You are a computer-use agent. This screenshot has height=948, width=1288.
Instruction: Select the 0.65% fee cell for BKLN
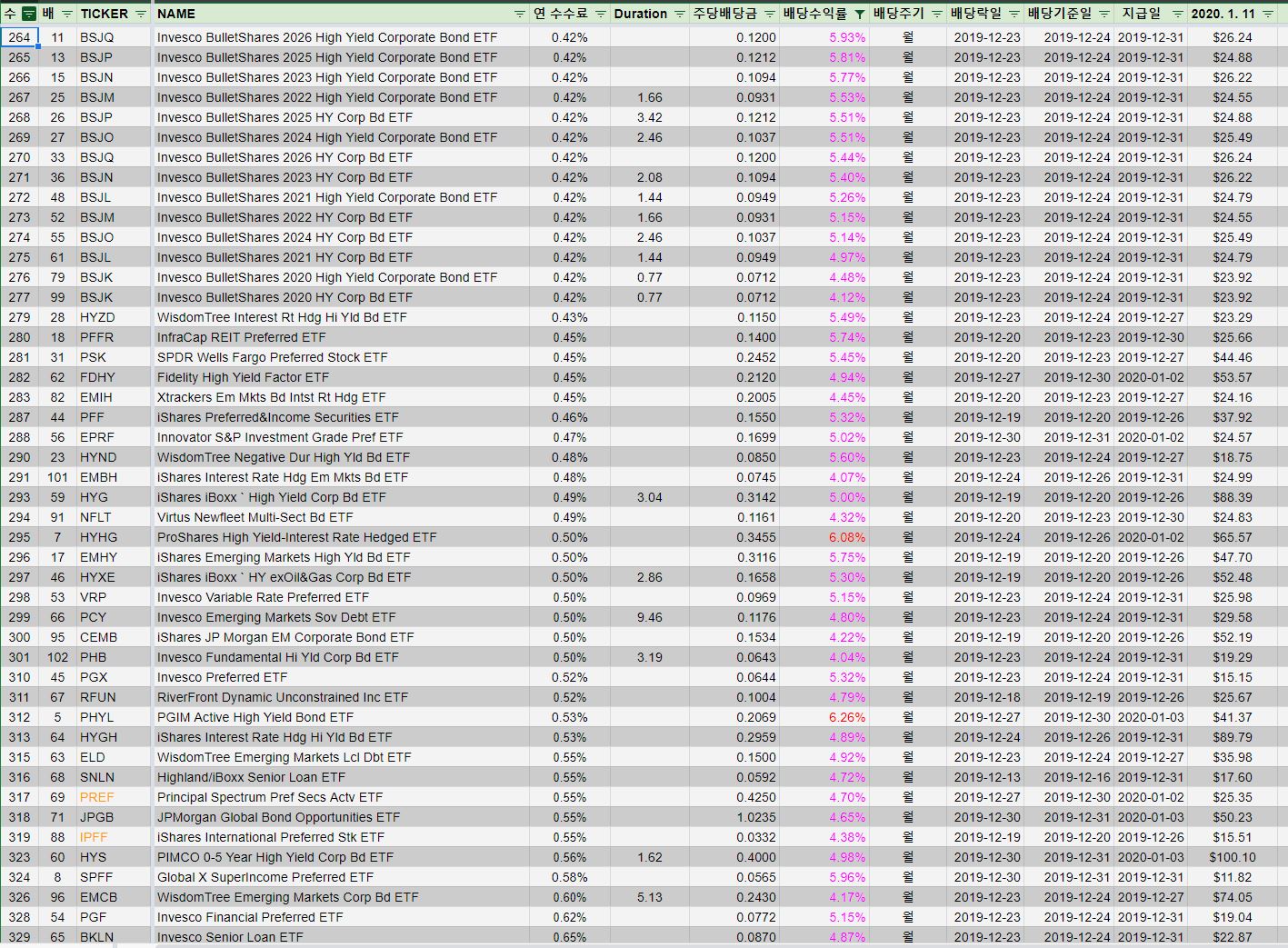(569, 937)
